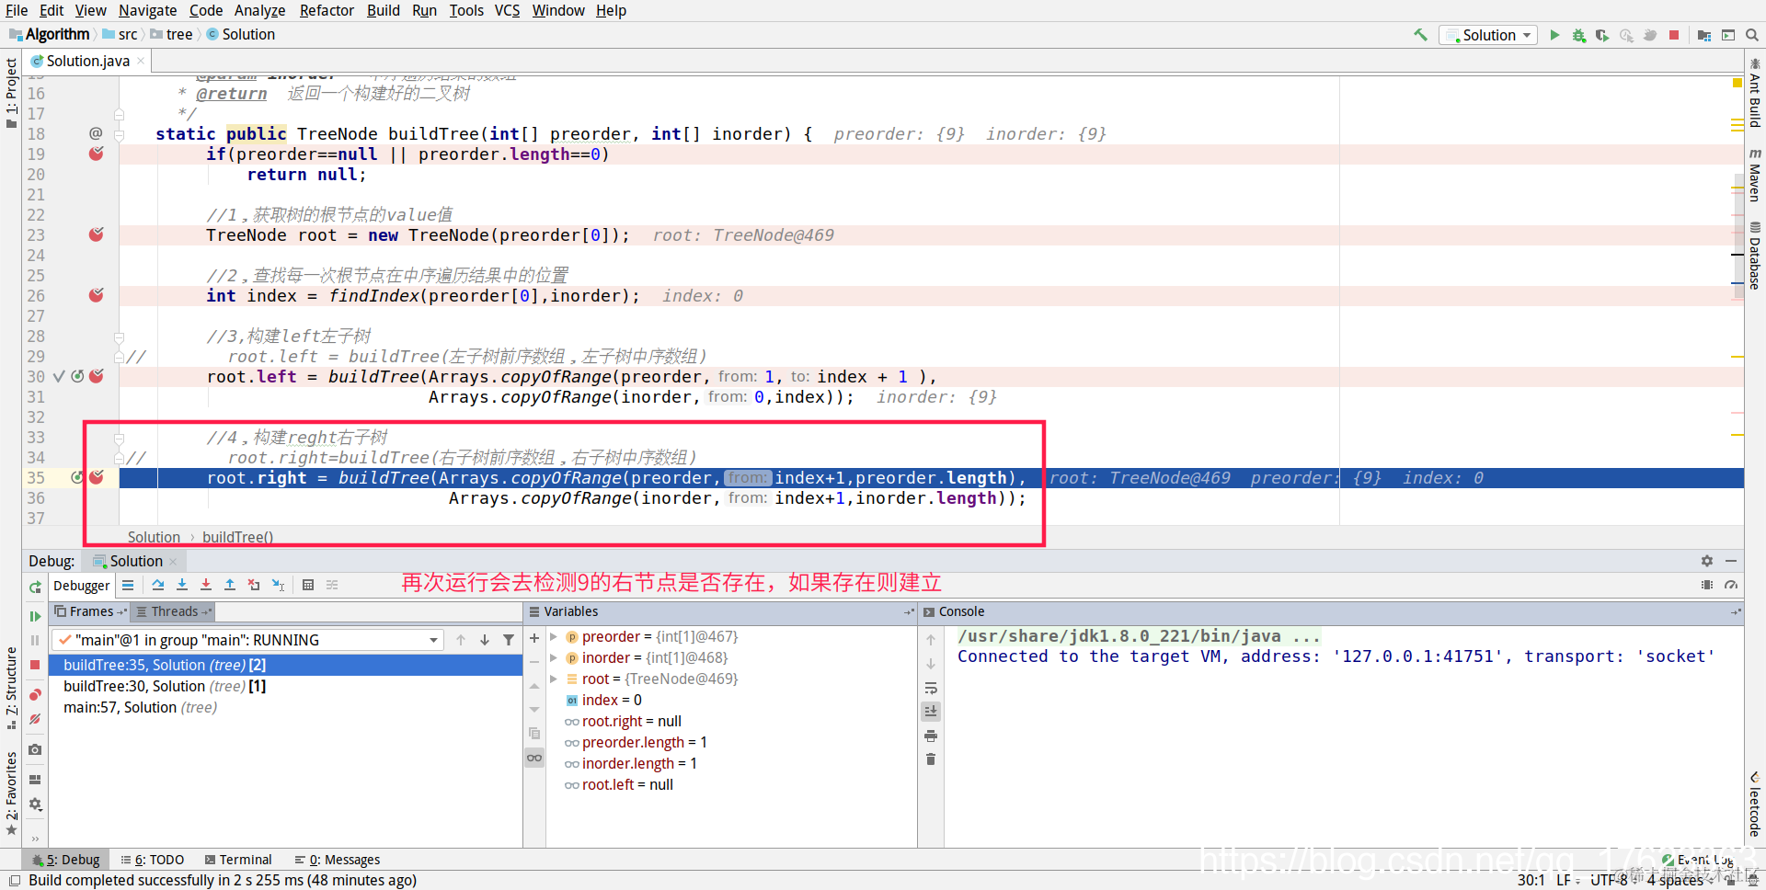Open the Debug tool window gear settings
The image size is (1766, 890).
click(1707, 561)
